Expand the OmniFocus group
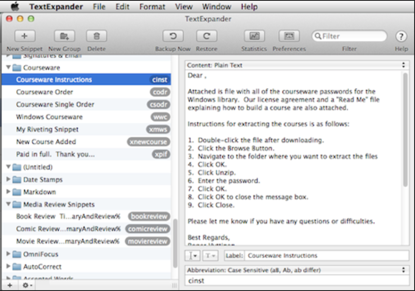415x291 pixels. [x=8, y=254]
